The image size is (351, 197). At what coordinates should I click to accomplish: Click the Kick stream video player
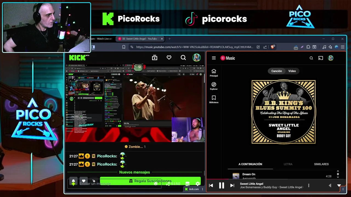(x=135, y=103)
